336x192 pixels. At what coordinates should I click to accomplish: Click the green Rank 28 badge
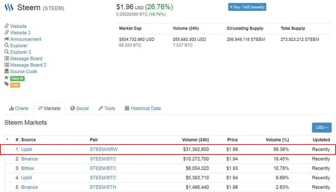click(x=17, y=78)
